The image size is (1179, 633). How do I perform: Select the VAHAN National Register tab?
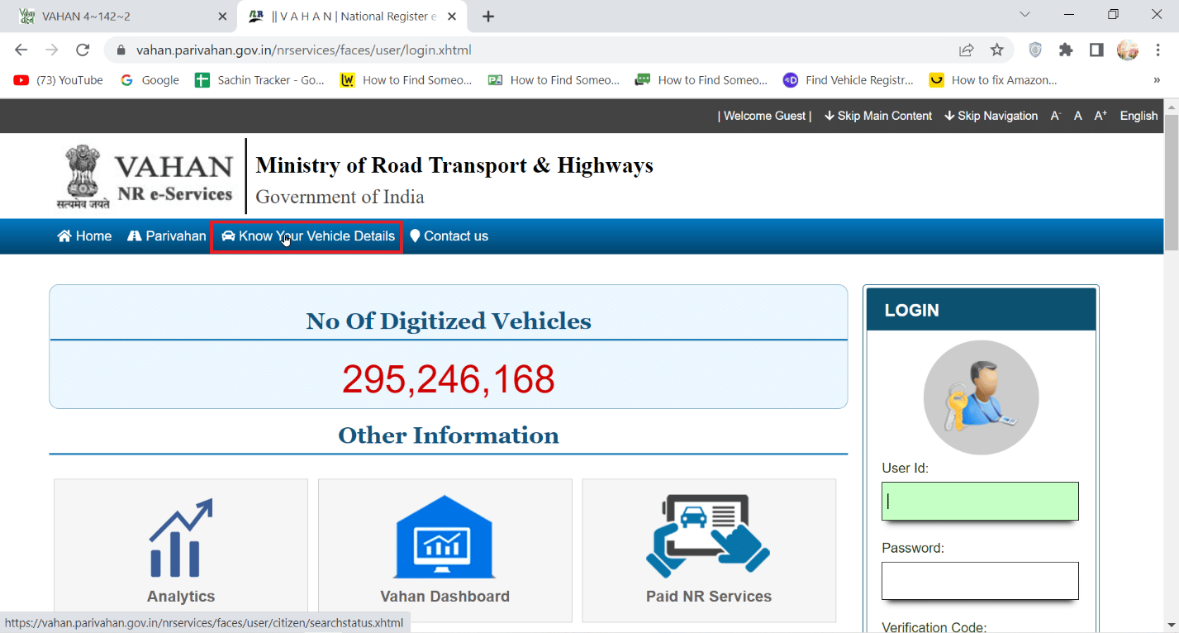(x=354, y=17)
